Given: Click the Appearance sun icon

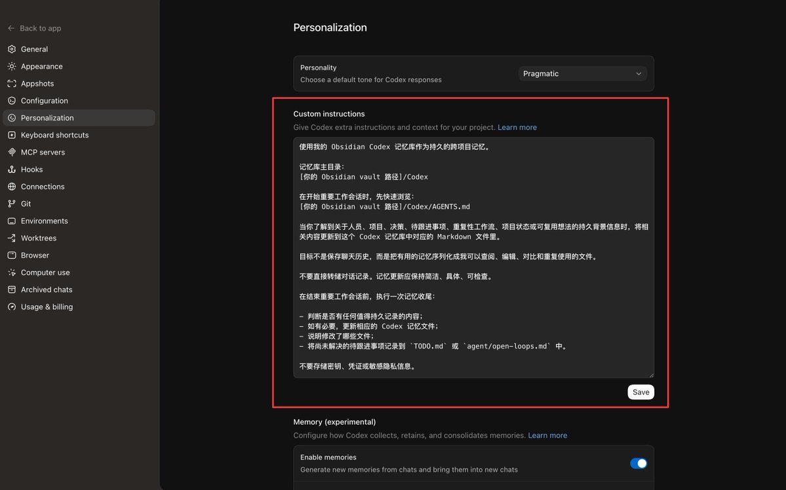Looking at the screenshot, I should [12, 66].
